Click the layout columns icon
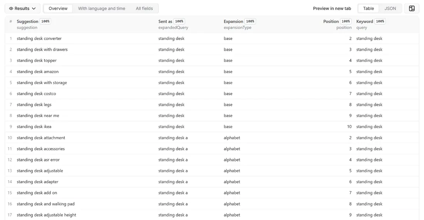Screen dimensions: 424x220 412,8
